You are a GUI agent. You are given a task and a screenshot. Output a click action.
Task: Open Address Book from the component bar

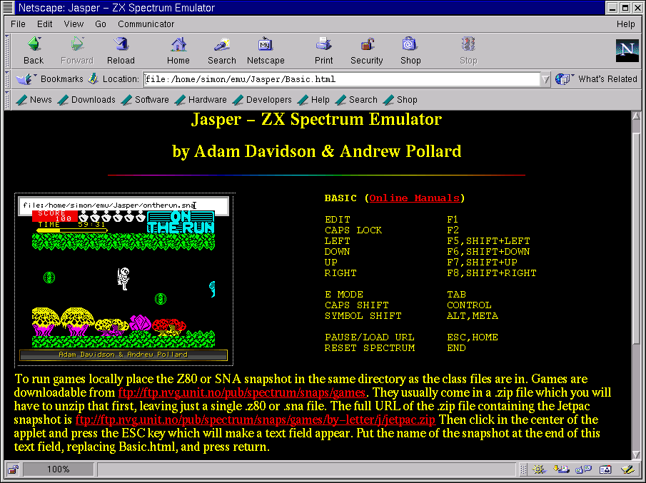[605, 469]
